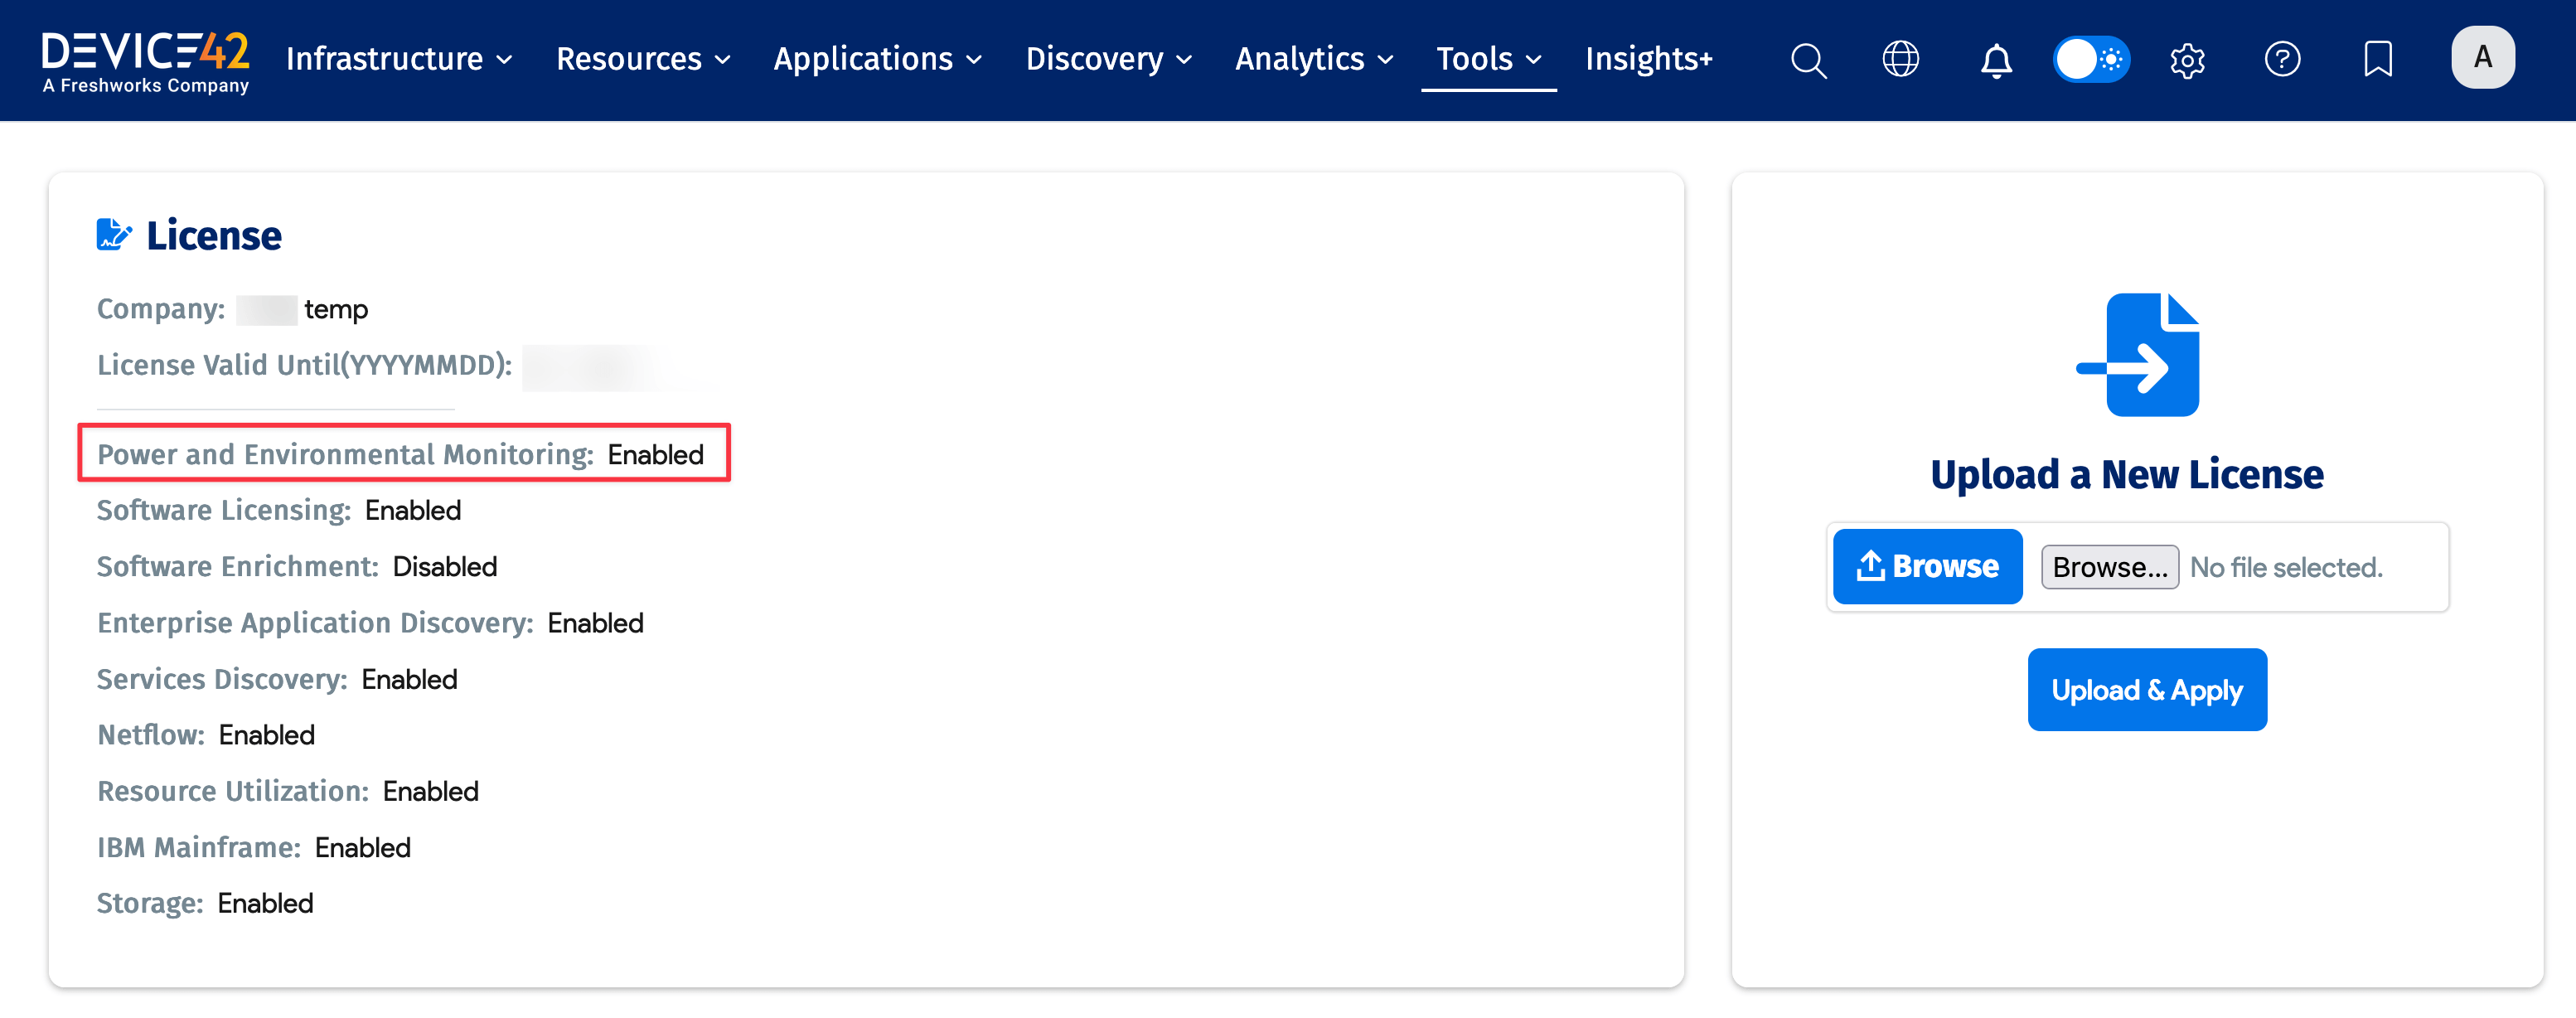Image resolution: width=2576 pixels, height=1018 pixels.
Task: Open notifications bell icon
Action: (1996, 60)
